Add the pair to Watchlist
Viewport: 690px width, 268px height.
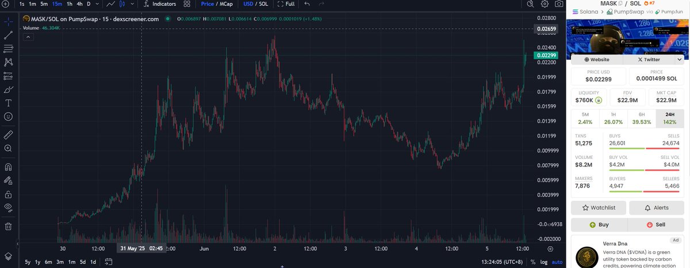[x=599, y=207]
